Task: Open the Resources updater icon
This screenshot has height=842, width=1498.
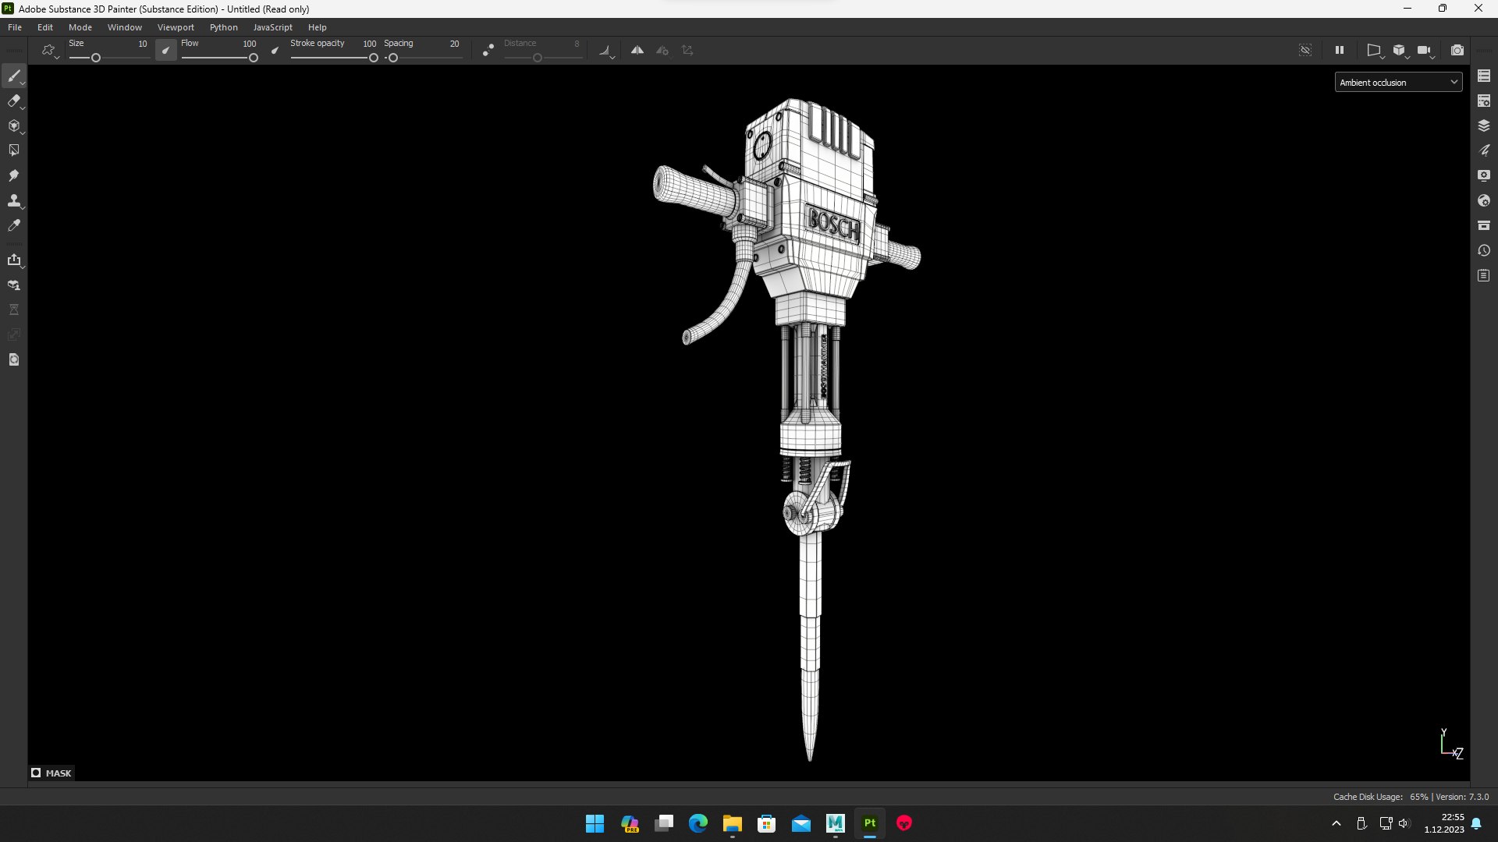Action: tap(14, 285)
